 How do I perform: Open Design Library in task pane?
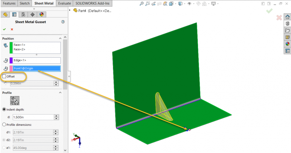(288, 24)
